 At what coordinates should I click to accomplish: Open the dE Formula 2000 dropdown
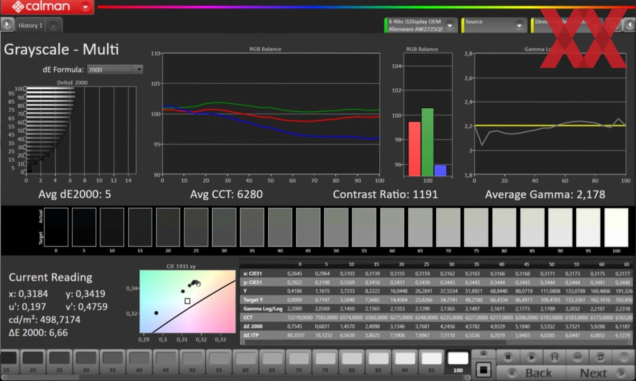pyautogui.click(x=115, y=70)
